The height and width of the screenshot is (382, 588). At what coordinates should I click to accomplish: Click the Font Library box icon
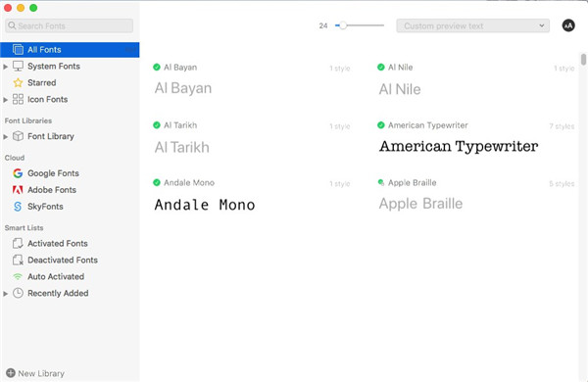pos(18,136)
